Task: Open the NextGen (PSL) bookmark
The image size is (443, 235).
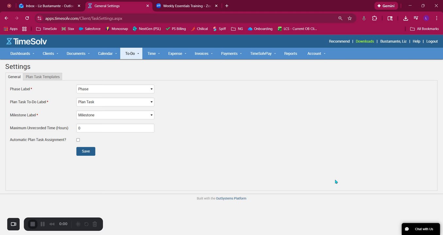Action: tap(147, 29)
